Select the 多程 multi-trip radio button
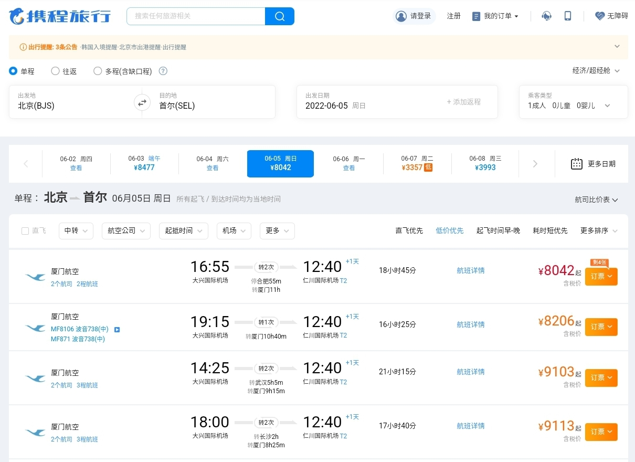This screenshot has height=462, width=635. coord(98,71)
